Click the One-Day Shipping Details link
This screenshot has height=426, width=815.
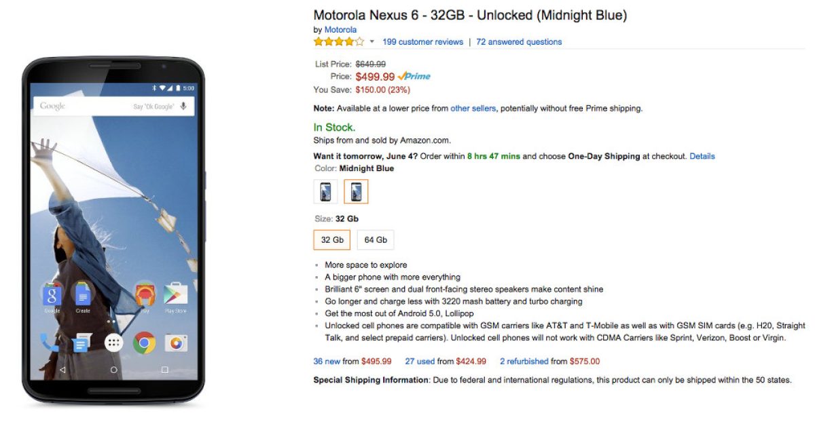pos(702,156)
